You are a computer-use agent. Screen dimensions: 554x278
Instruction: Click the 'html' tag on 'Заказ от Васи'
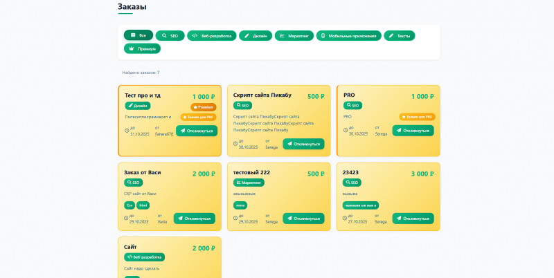pos(143,205)
